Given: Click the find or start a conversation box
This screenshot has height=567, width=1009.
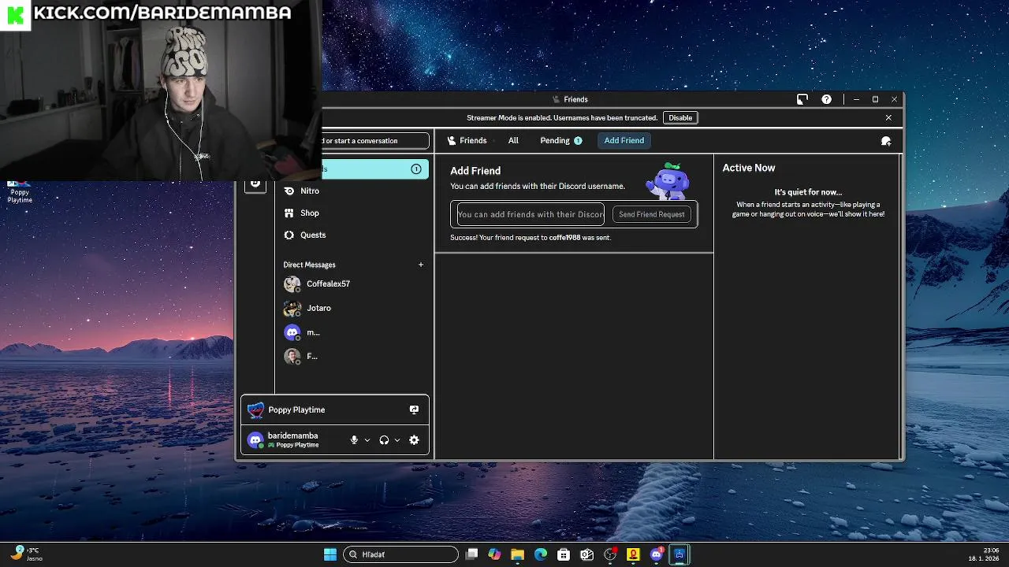Looking at the screenshot, I should coord(375,141).
